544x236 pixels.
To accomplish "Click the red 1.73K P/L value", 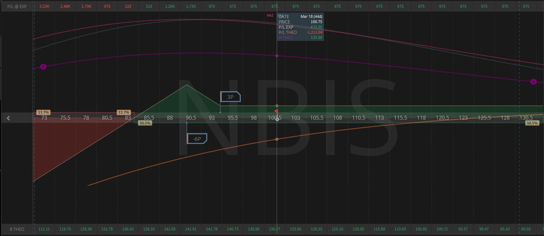I will (x=86, y=6).
